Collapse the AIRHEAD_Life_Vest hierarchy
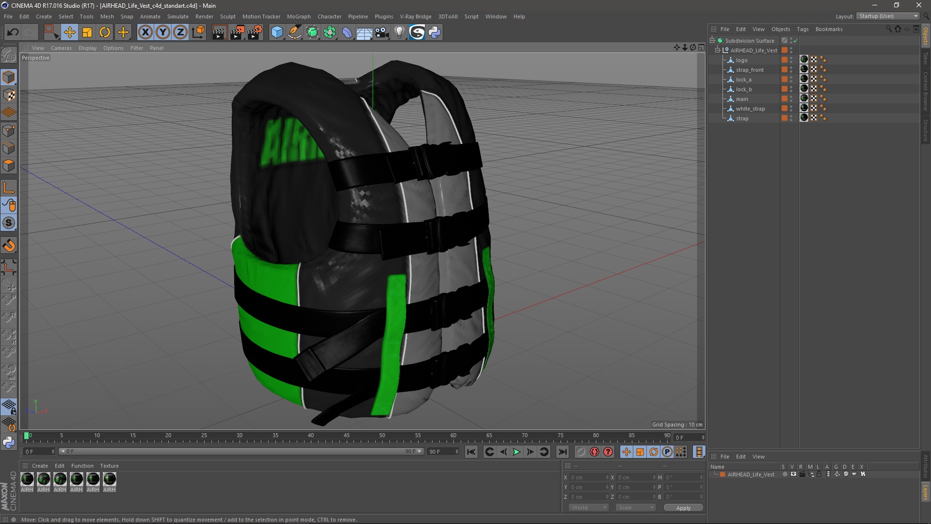 (x=718, y=50)
